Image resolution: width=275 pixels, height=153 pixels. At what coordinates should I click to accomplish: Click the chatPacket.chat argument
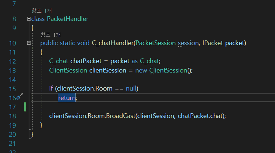pos(200,116)
